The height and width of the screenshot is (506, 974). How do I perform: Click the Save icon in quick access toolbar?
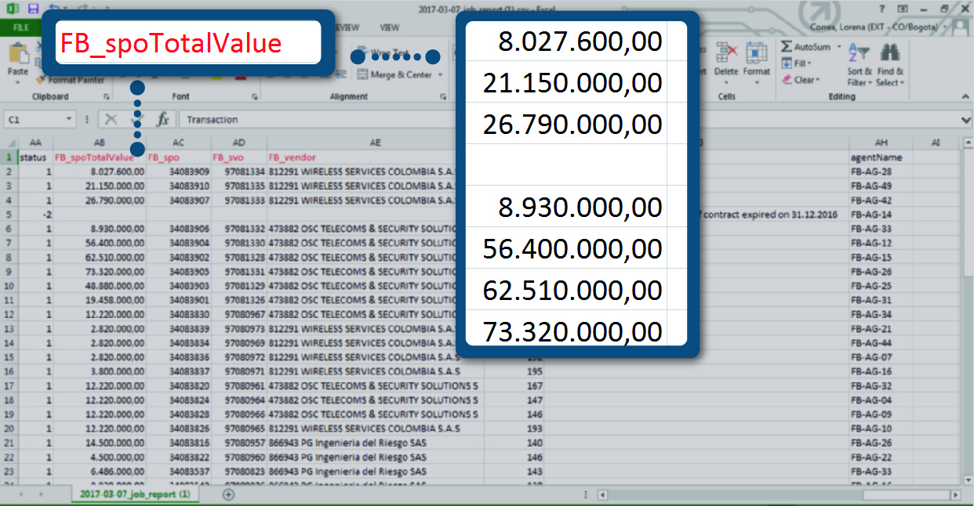(x=33, y=9)
